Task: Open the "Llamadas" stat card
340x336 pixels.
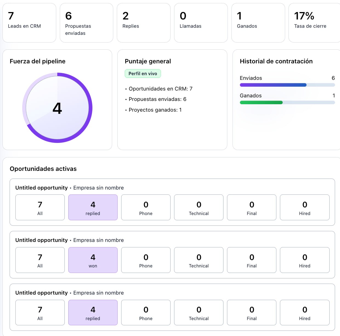Action: pyautogui.click(x=201, y=23)
